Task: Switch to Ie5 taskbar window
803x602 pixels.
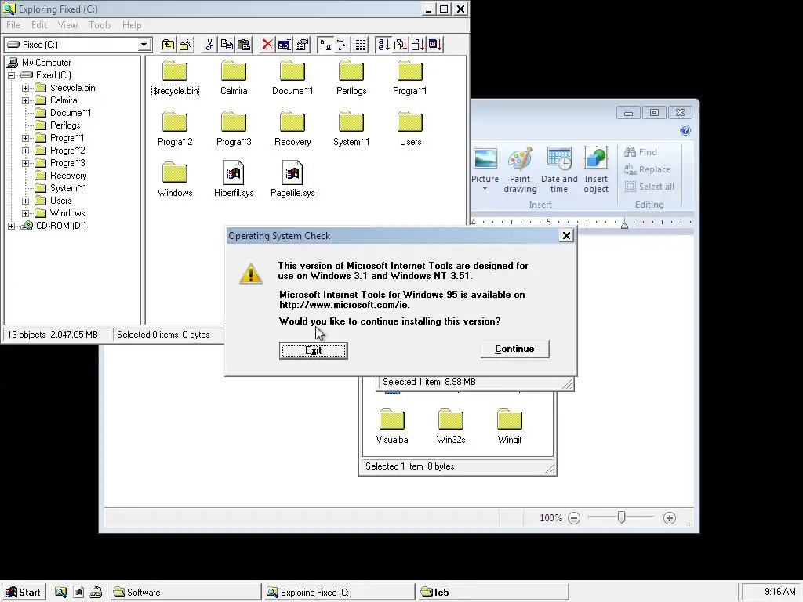Action: click(x=492, y=593)
